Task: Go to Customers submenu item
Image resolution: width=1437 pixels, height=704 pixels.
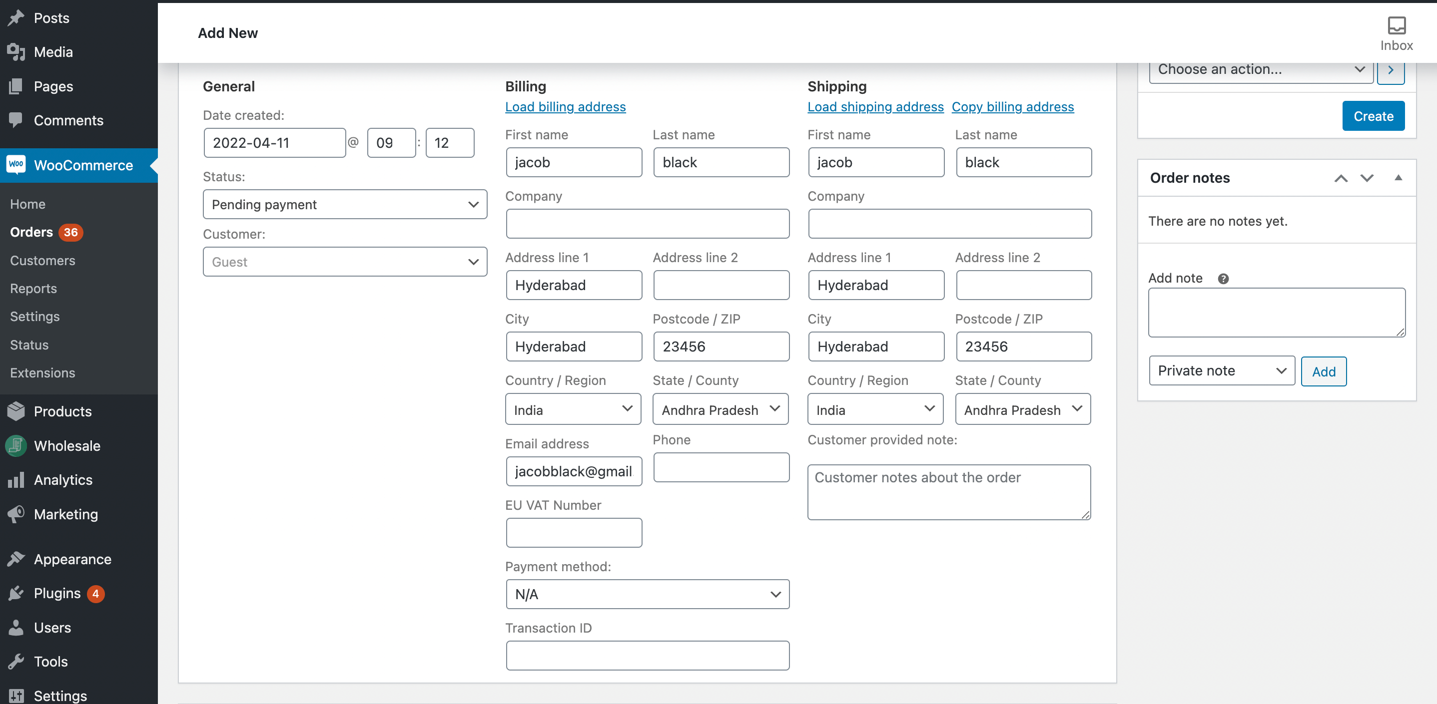Action: [x=42, y=260]
